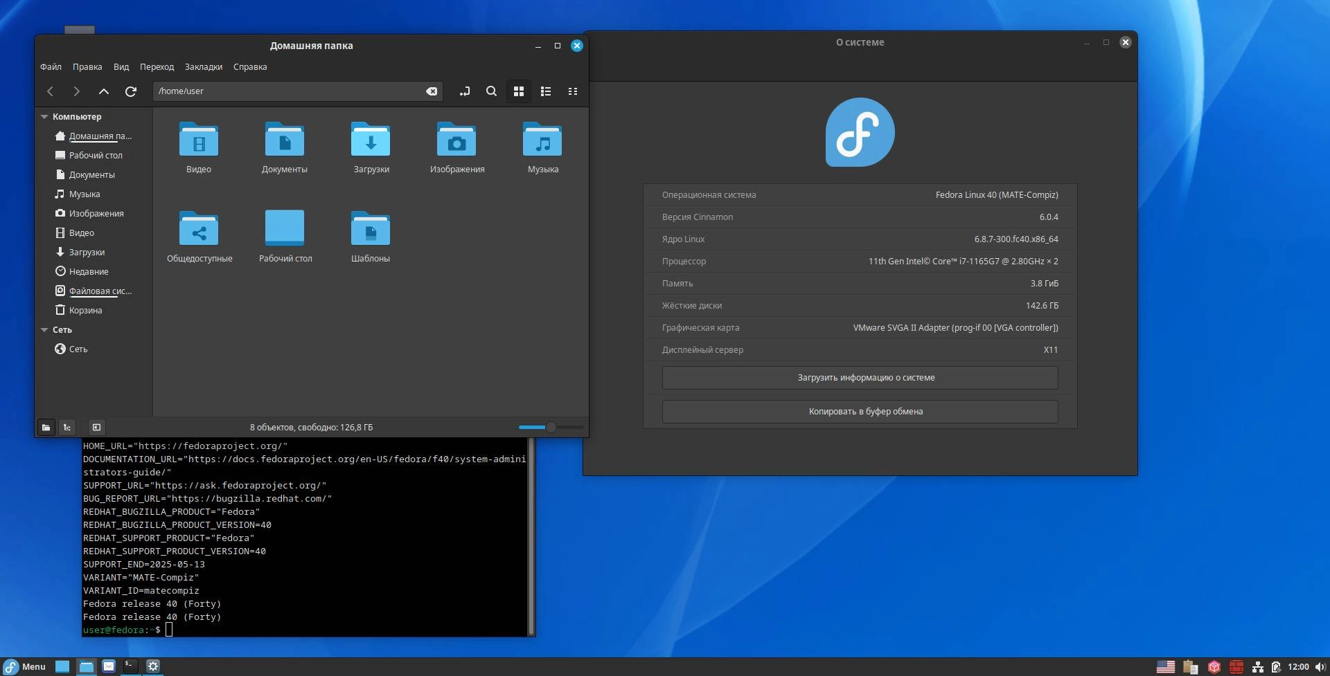Click the terminal scrollbar
The height and width of the screenshot is (676, 1330).
(x=531, y=536)
